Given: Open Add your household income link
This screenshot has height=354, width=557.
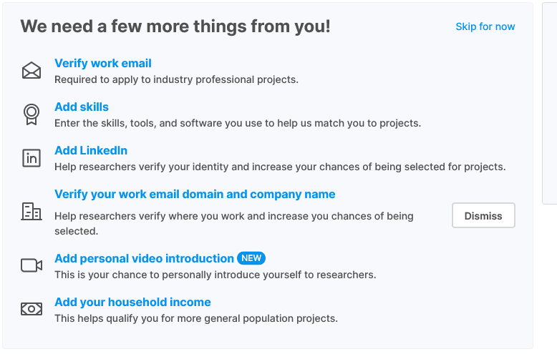Looking at the screenshot, I should [x=132, y=302].
